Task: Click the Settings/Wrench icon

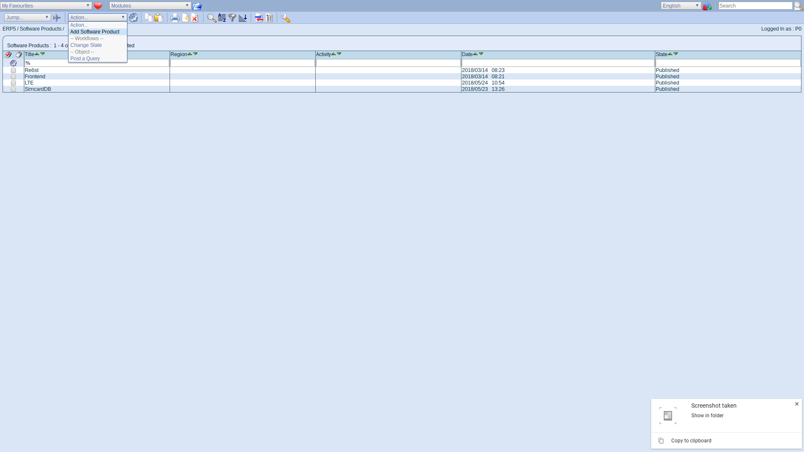Action: (x=286, y=18)
